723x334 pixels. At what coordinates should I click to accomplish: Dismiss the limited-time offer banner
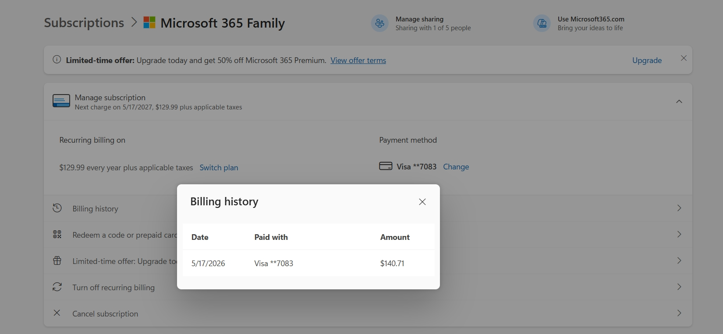(x=684, y=58)
